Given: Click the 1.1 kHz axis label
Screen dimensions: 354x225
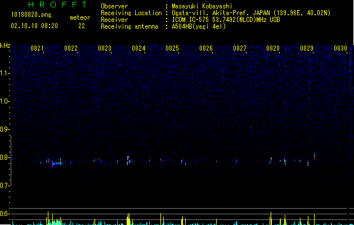Looking at the screenshot, I should 5,73.
